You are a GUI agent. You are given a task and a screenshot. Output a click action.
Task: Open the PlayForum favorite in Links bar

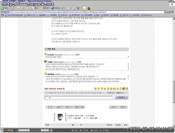pos(146,15)
